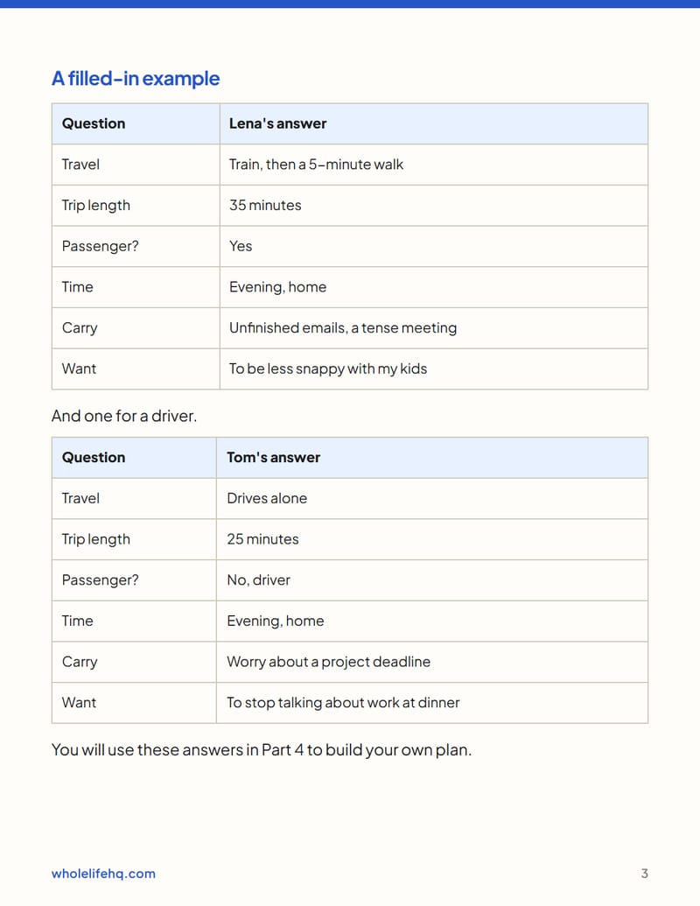
Task: Click the 'Carry' label in Tom's table
Action: [x=80, y=662]
